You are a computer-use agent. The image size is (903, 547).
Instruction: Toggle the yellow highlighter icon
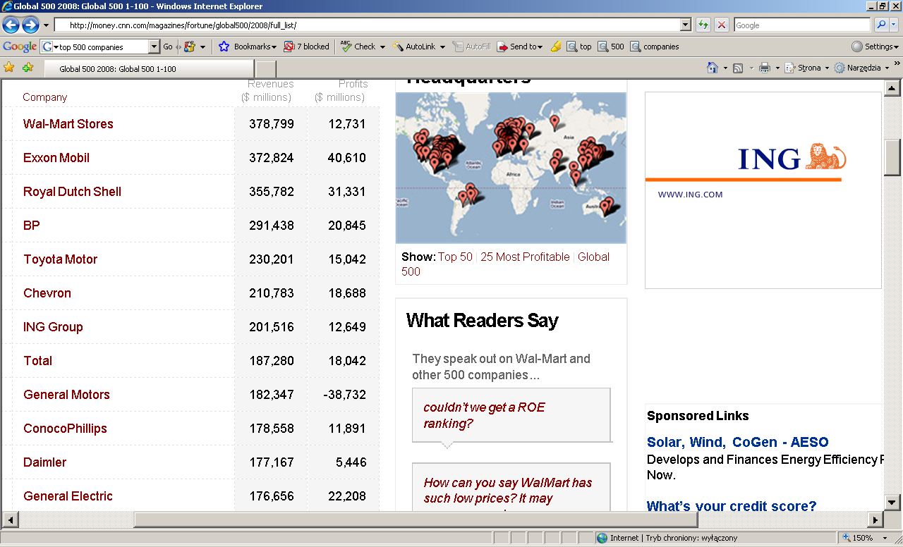[556, 47]
